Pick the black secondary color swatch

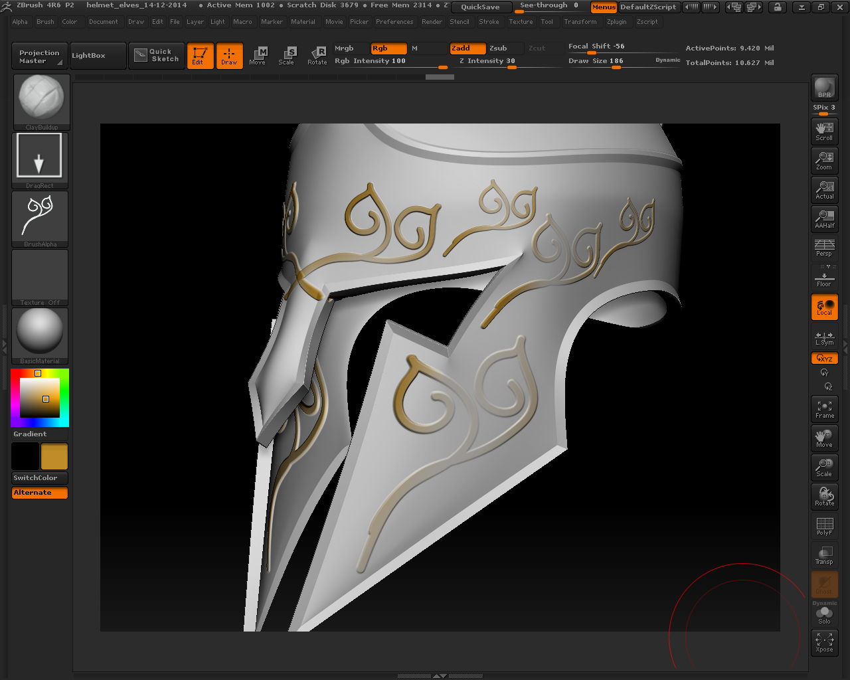click(x=25, y=457)
